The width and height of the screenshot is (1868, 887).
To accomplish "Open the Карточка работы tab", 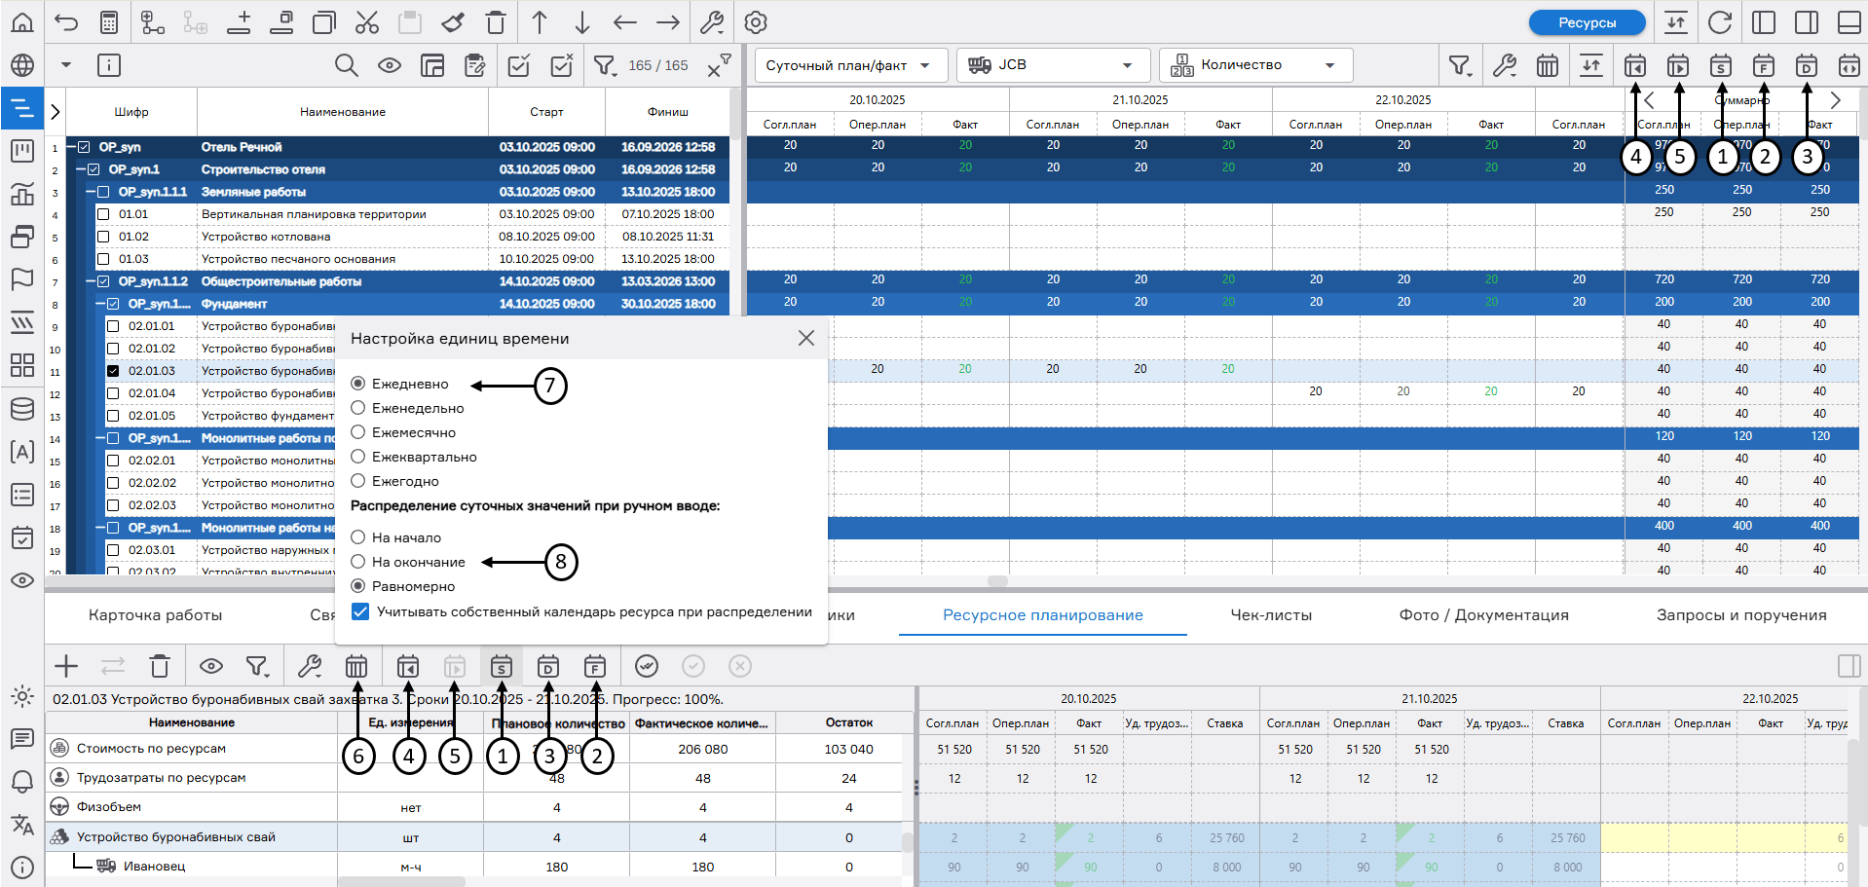I will click(x=156, y=615).
